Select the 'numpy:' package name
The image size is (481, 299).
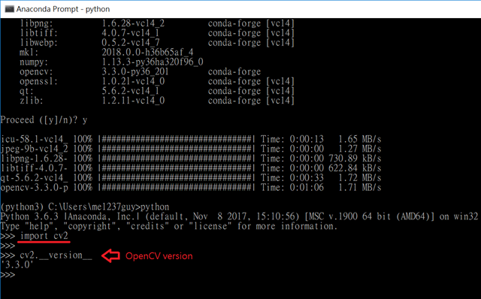[34, 62]
